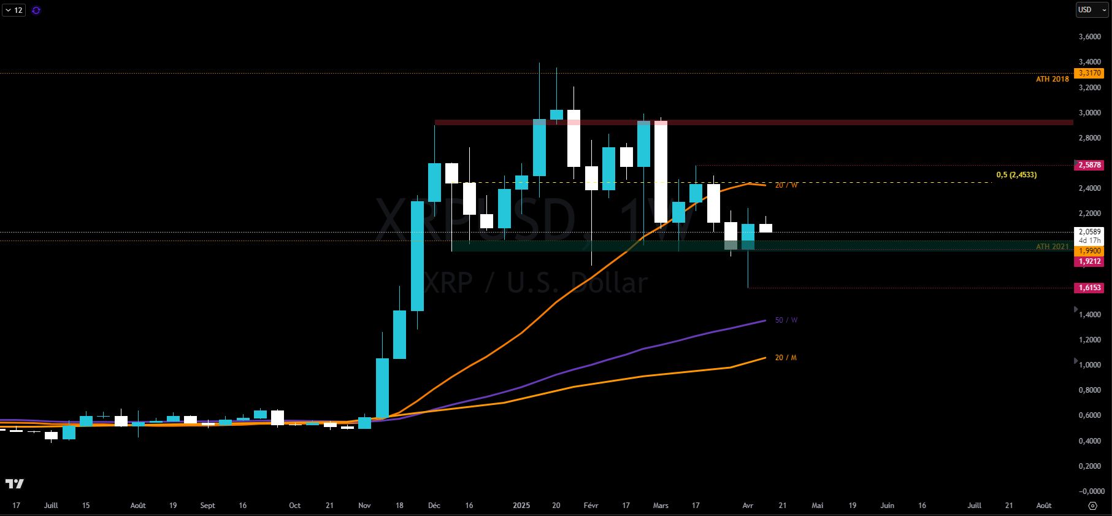Open chart settings hexagon icon
Viewport: 1112px width, 516px height.
tap(1092, 506)
